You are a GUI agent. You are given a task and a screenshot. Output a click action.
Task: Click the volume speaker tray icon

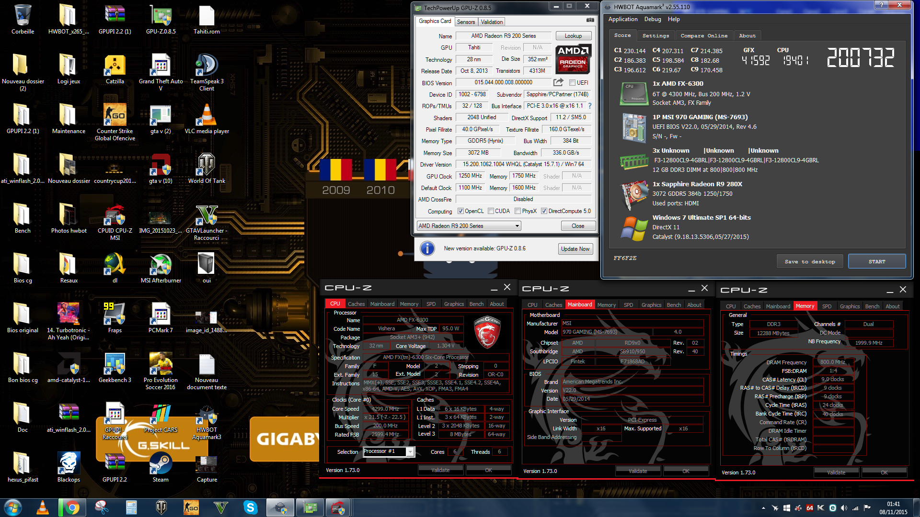(844, 508)
